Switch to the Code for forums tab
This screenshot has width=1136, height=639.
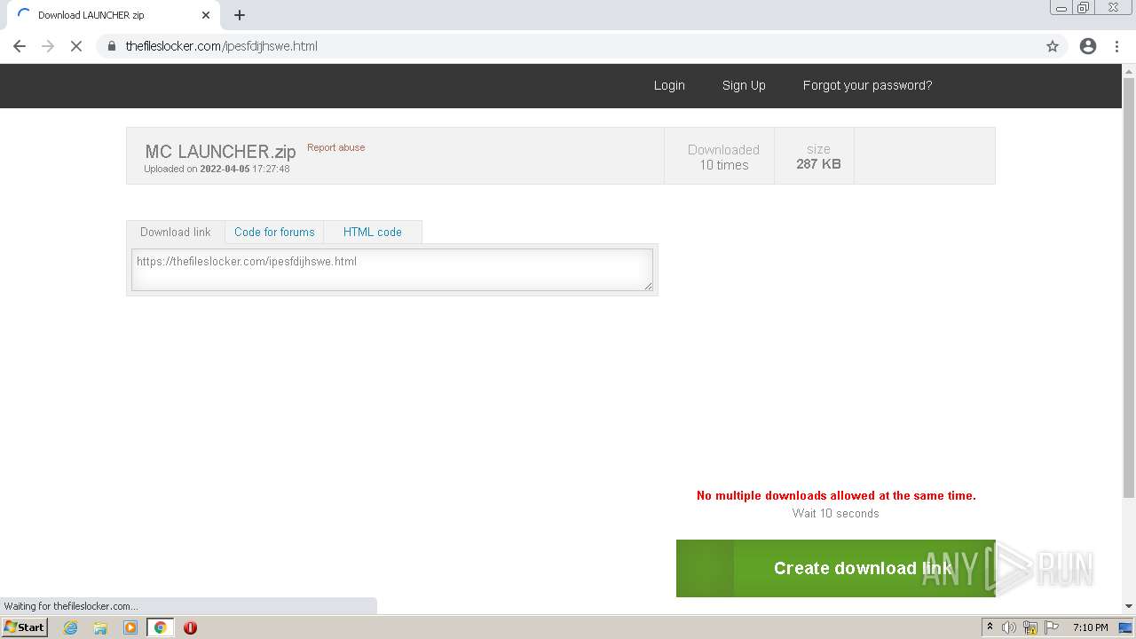pyautogui.click(x=274, y=232)
